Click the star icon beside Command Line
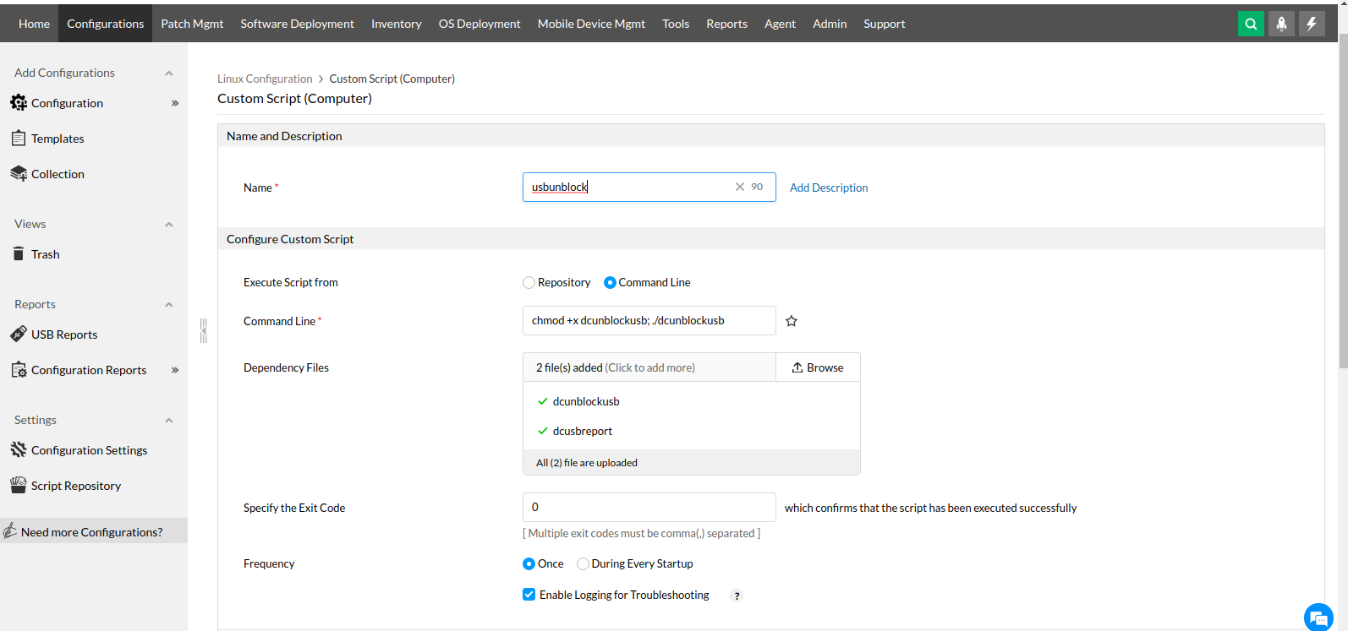The height and width of the screenshot is (631, 1348). [792, 321]
